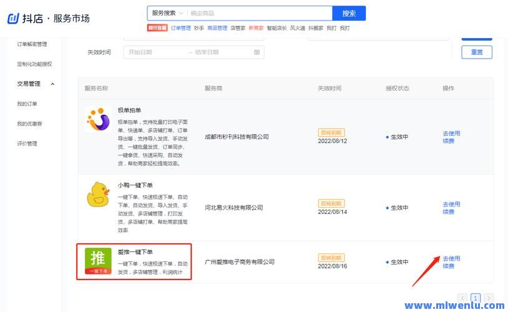Click the 交易管理 collapse chevron
The height and width of the screenshot is (312, 508).
[x=52, y=84]
